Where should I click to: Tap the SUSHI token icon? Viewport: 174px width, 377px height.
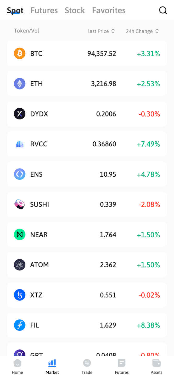pyautogui.click(x=20, y=204)
